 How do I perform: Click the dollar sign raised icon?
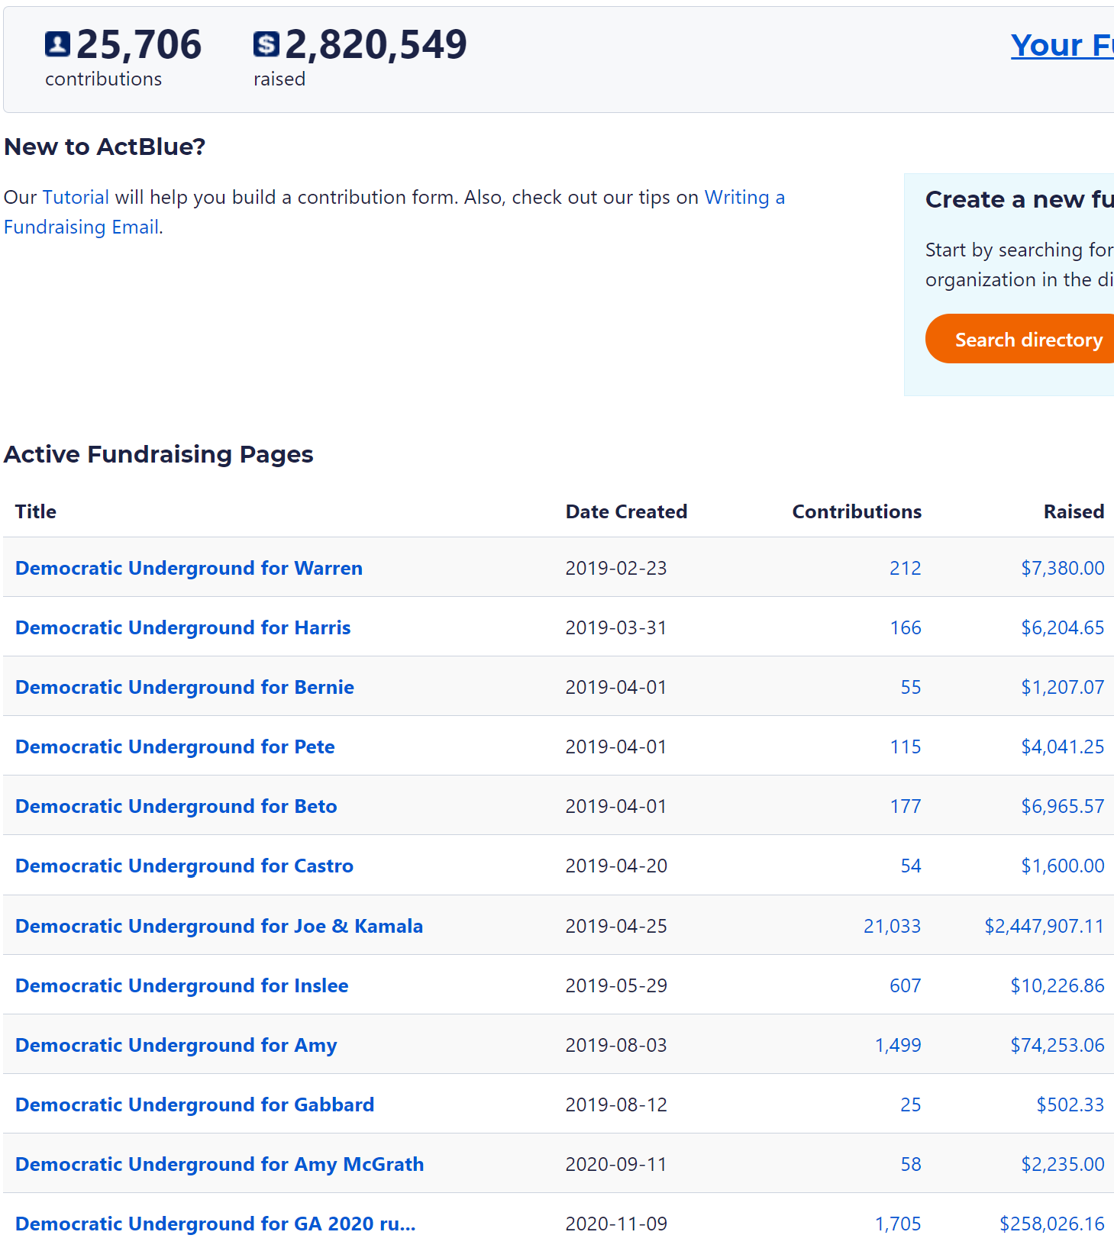pyautogui.click(x=266, y=44)
